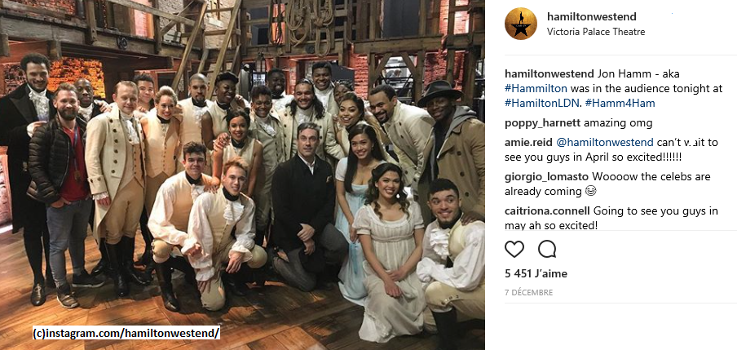View the 5 451 J'aime likes list
737x350 pixels.
click(536, 273)
